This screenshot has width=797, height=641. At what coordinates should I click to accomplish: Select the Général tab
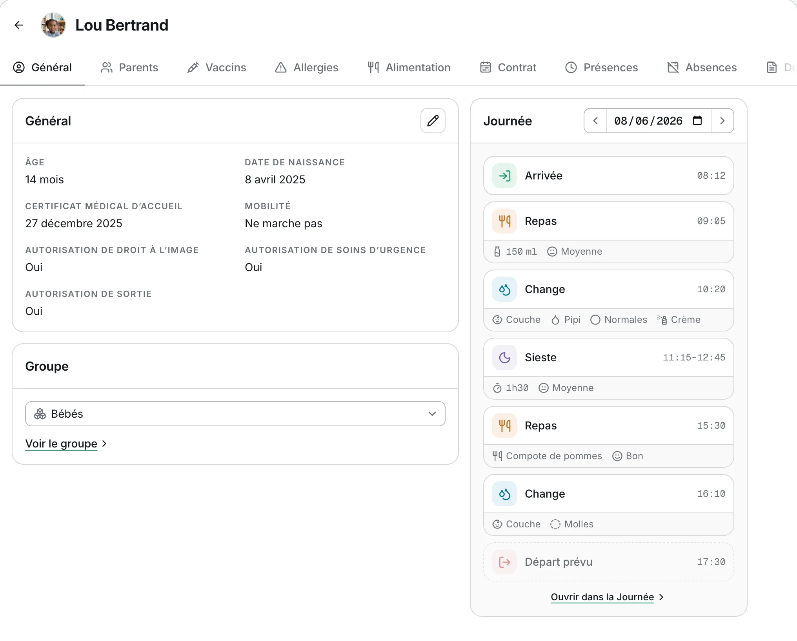[42, 67]
